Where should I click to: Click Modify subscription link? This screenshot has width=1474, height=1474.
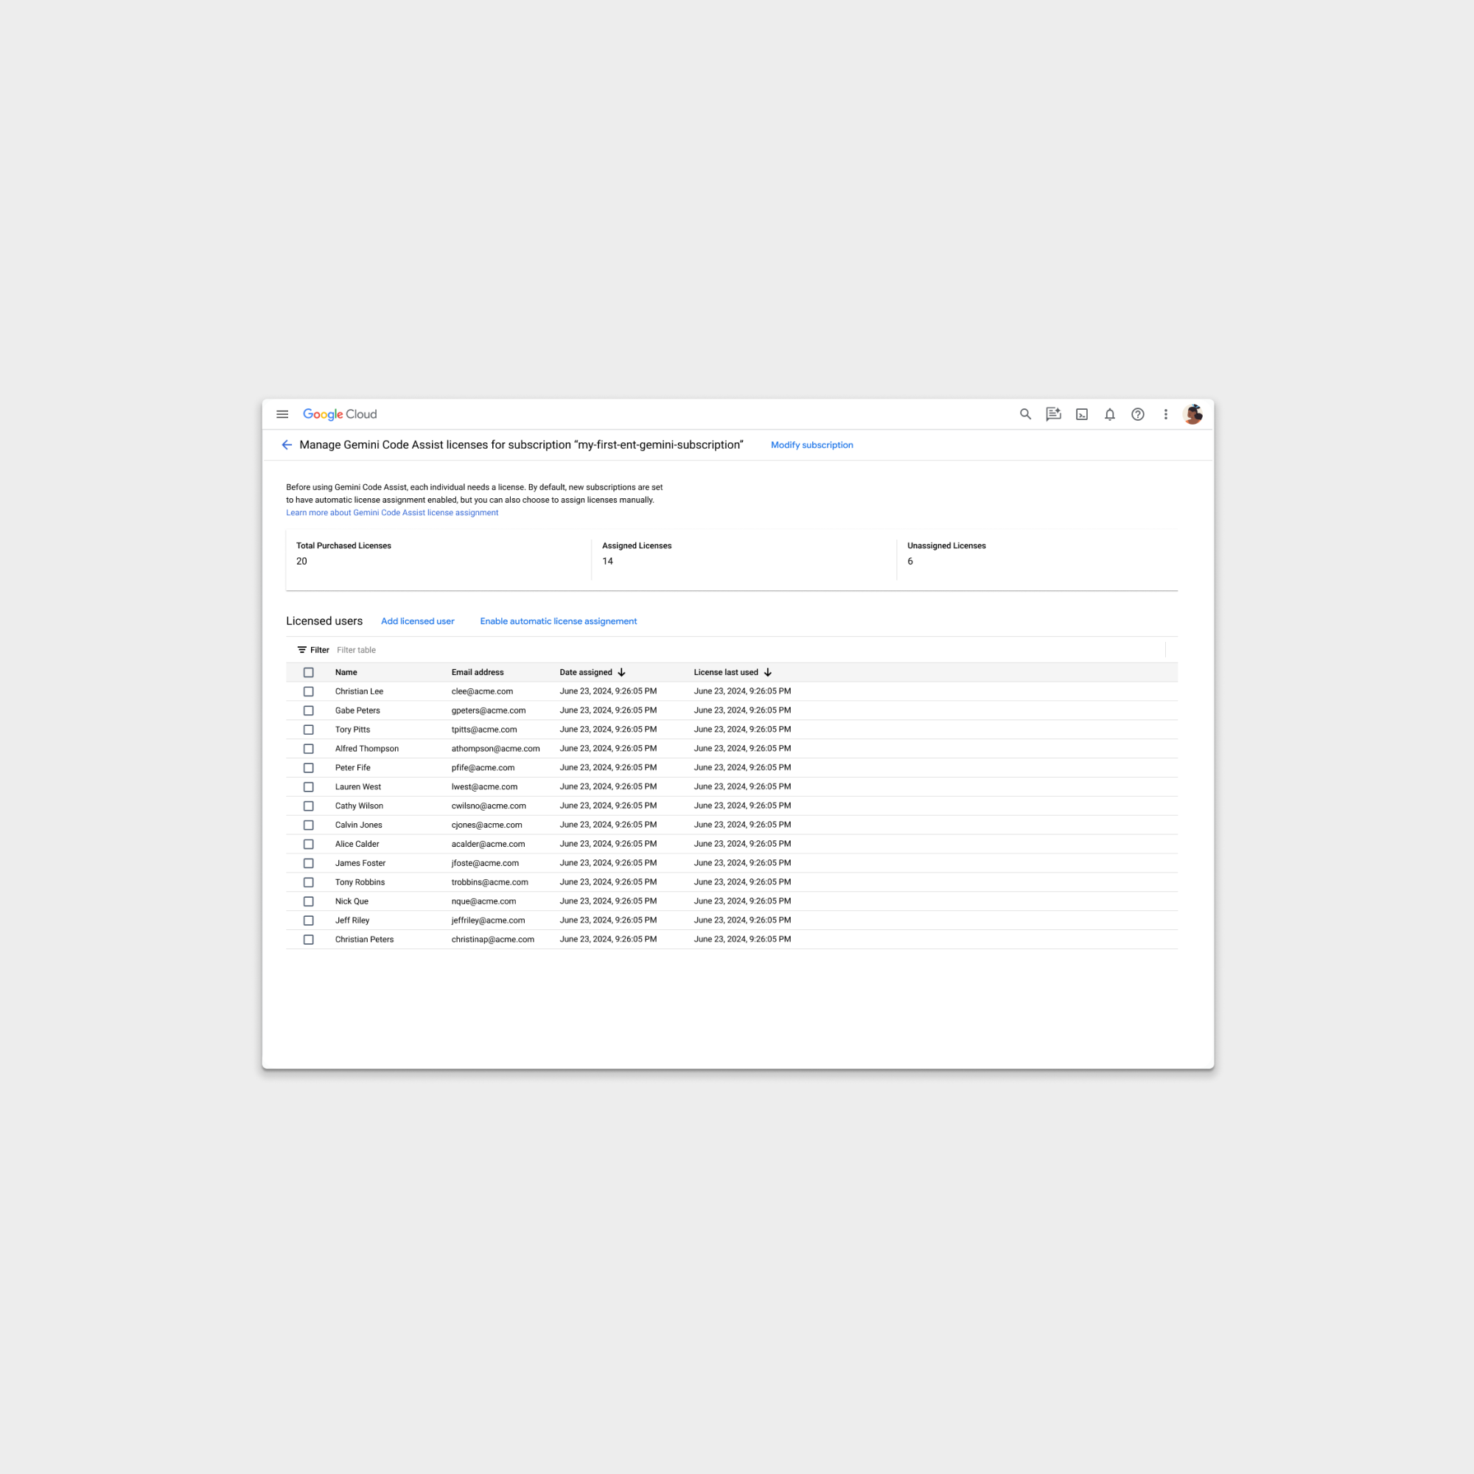tap(811, 445)
